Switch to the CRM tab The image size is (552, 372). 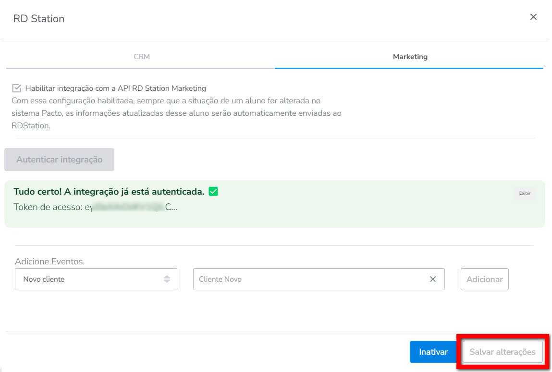(x=142, y=57)
